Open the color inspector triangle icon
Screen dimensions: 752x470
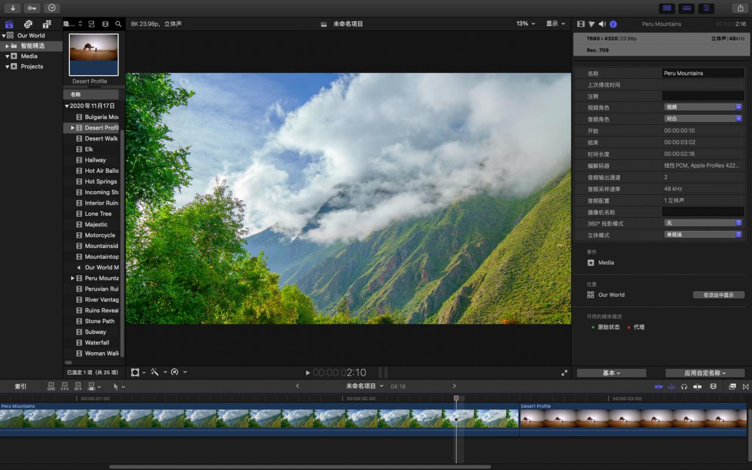pyautogui.click(x=592, y=24)
